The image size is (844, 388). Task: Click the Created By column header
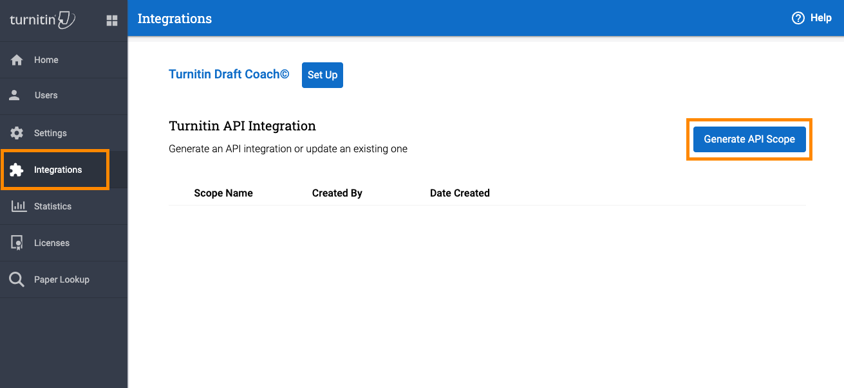click(x=337, y=193)
